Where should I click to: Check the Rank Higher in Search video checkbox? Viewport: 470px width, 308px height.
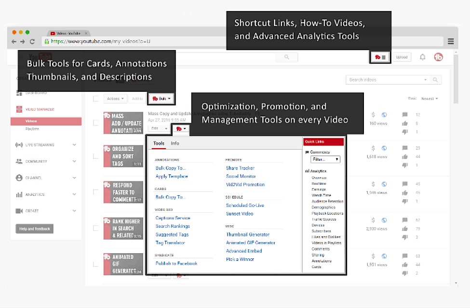click(96, 228)
